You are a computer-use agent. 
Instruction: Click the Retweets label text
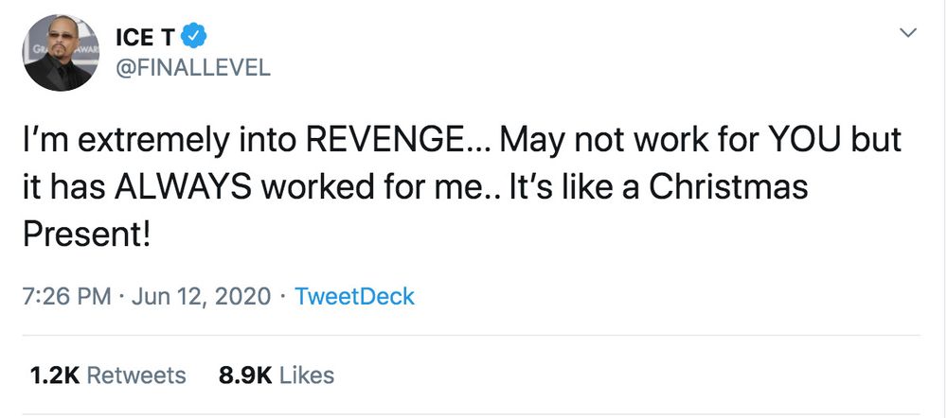[136, 375]
